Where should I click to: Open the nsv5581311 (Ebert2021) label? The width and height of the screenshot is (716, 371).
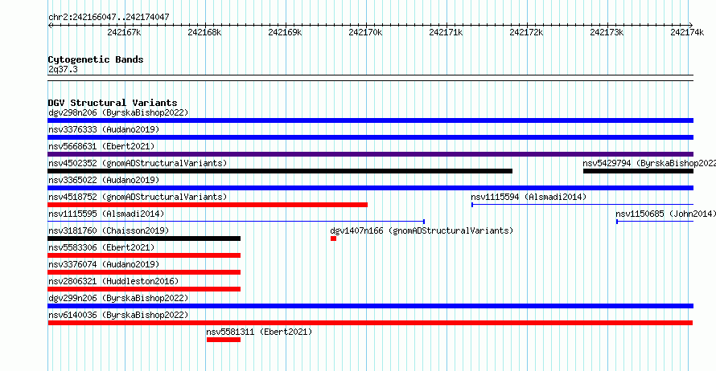259,332
